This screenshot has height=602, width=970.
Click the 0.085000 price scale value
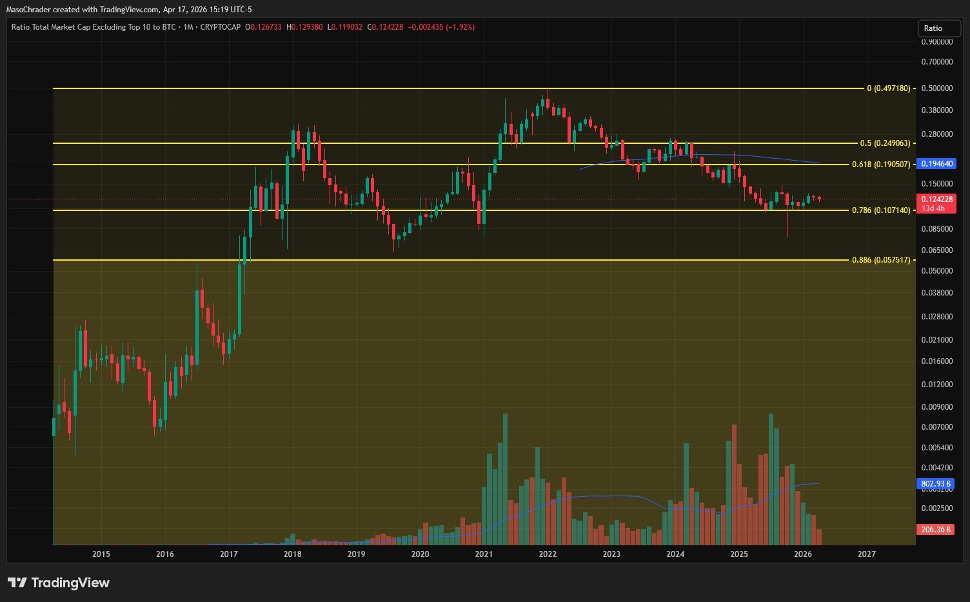[x=937, y=229]
